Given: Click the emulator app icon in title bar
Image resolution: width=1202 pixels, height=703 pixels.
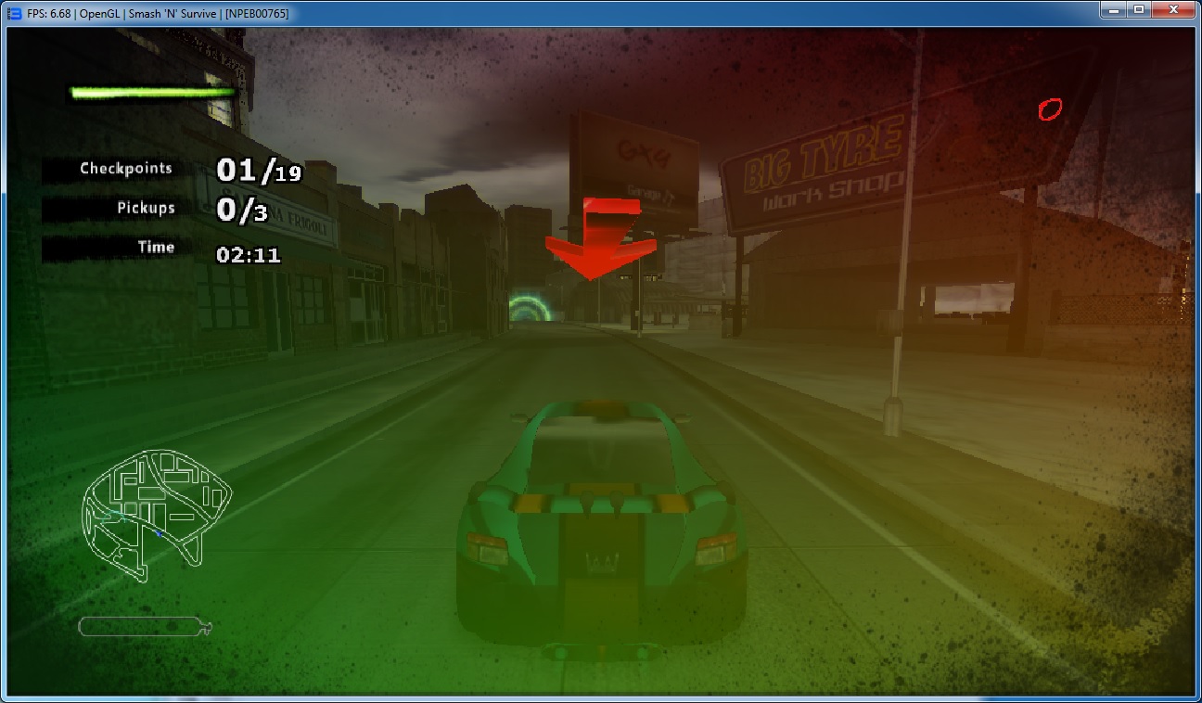Looking at the screenshot, I should (14, 12).
